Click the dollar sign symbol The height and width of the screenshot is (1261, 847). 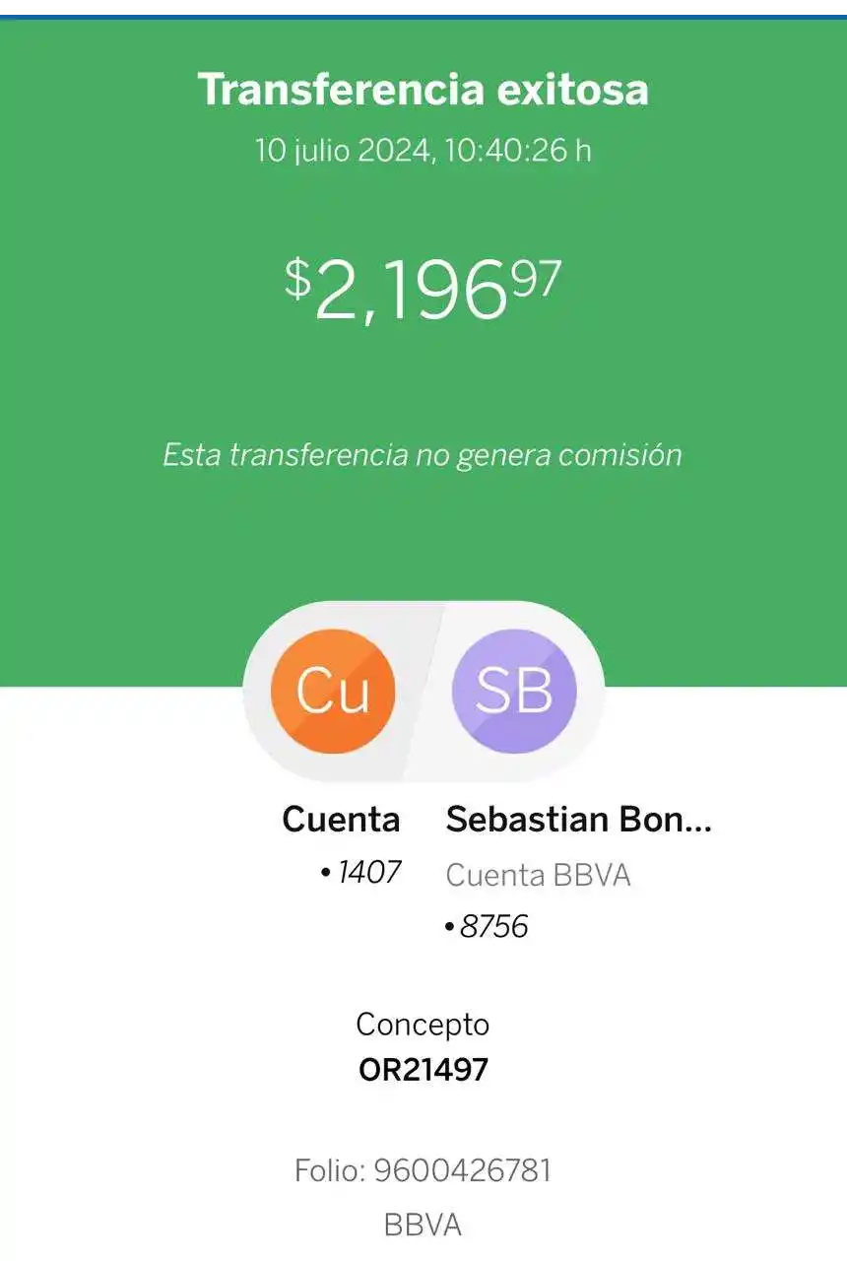297,280
